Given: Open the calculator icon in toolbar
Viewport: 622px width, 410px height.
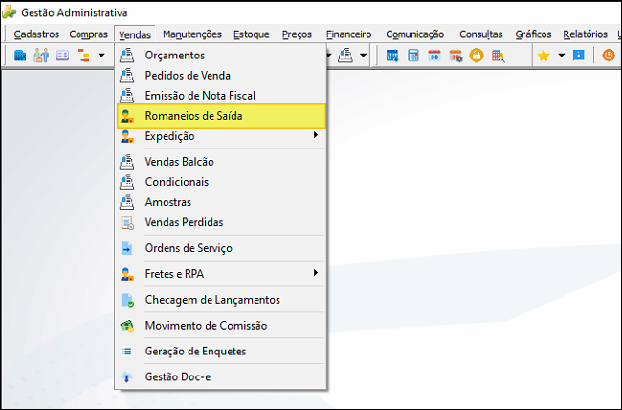Looking at the screenshot, I should tap(413, 56).
